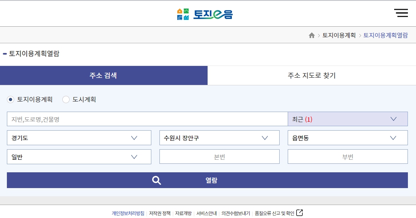This screenshot has height=218, width=416.
Task: Click the 토지e음 logo
Action: 205,14
